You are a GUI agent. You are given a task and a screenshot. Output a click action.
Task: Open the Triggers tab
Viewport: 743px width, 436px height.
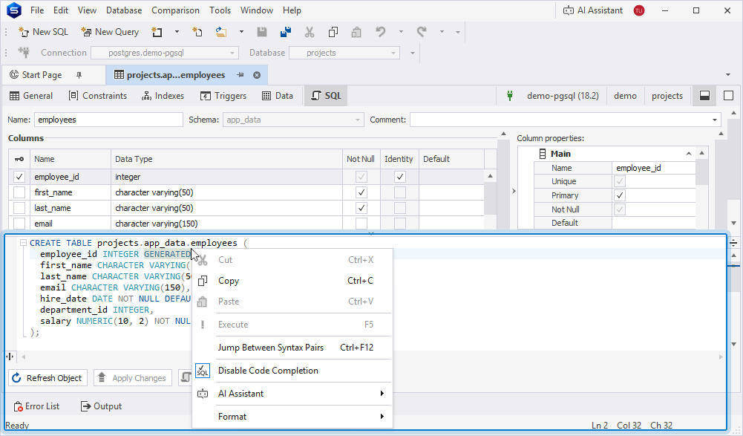[x=223, y=96]
